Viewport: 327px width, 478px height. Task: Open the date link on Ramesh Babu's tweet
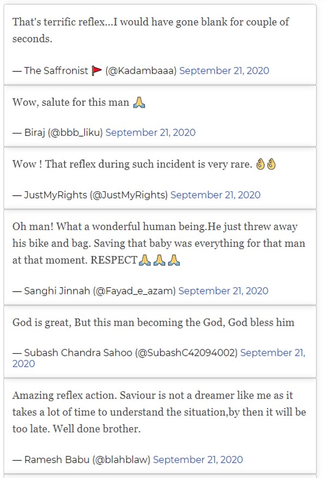click(198, 460)
